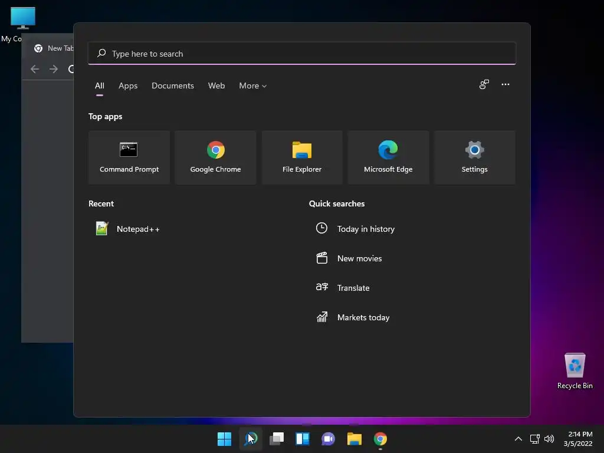Click the Today in history clock icon
The width and height of the screenshot is (604, 453).
(321, 228)
